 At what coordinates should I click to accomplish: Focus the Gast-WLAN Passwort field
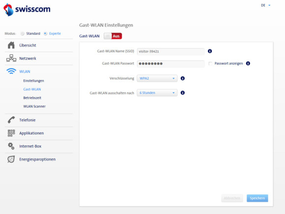click(x=171, y=64)
